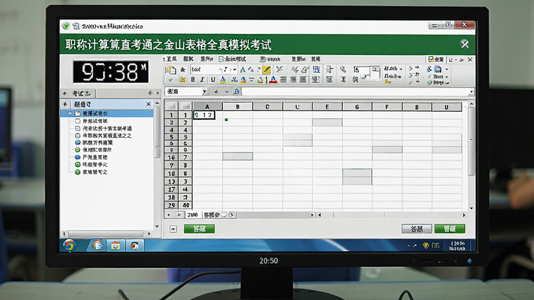Image resolution: width=534 pixels, height=300 pixels.
Task: Click into the formula bar input
Action: 355,92
